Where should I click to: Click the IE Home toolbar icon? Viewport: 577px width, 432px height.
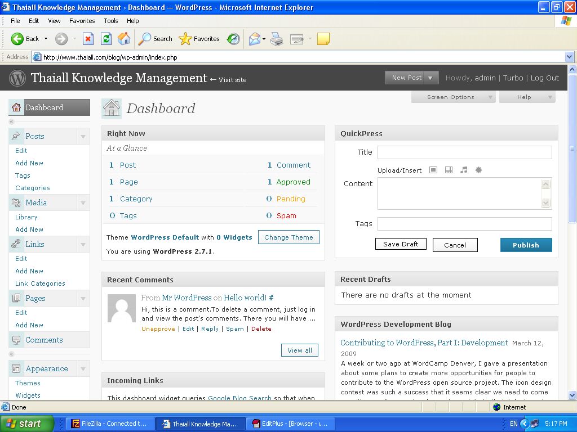click(124, 39)
